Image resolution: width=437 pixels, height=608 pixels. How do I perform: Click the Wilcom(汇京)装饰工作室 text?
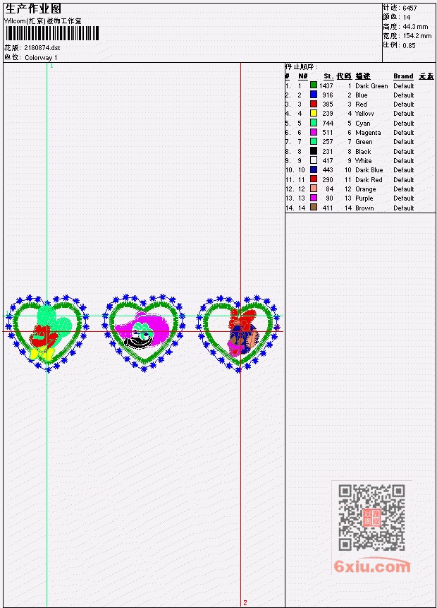(42, 21)
